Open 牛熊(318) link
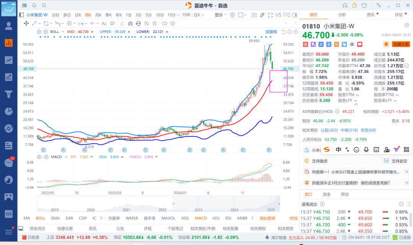 pyautogui.click(x=349, y=130)
